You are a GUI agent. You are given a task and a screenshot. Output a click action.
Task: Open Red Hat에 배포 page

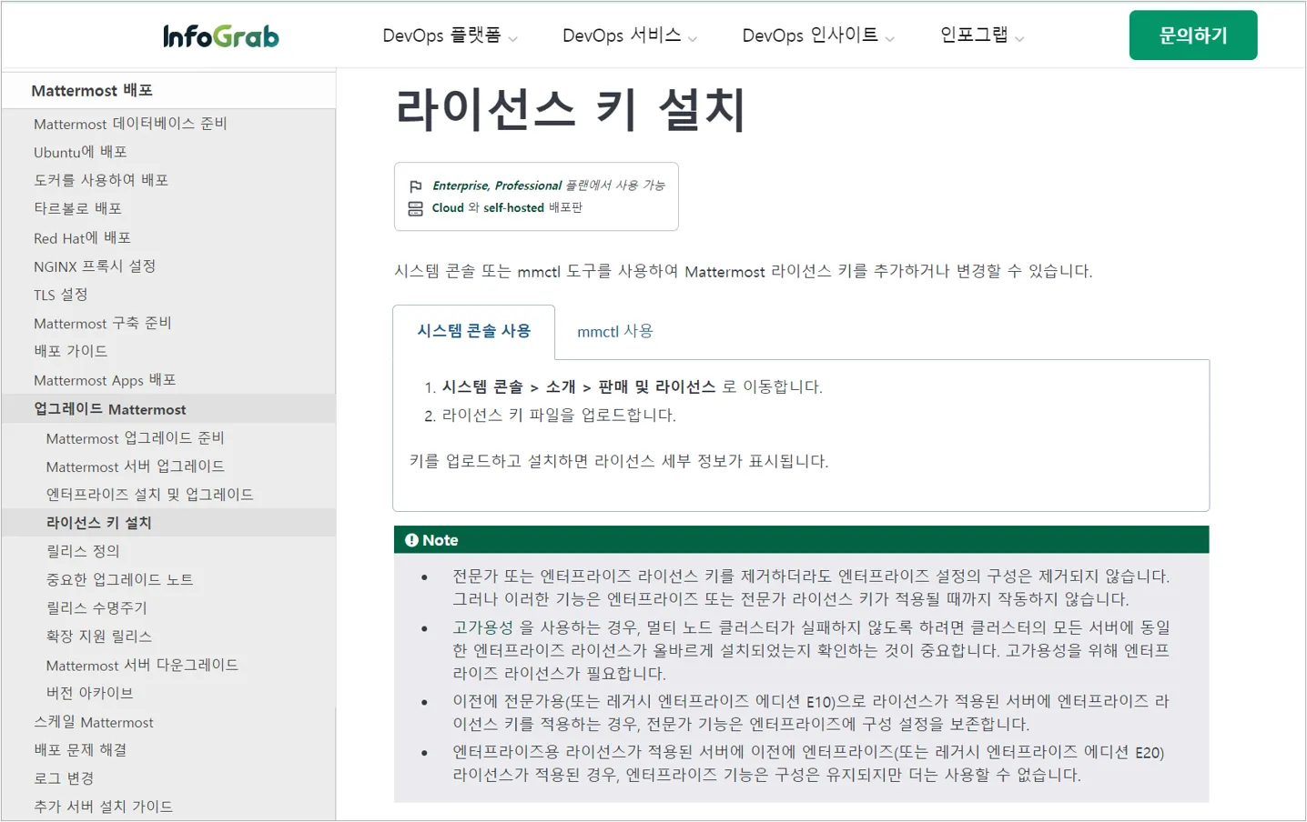coord(82,237)
